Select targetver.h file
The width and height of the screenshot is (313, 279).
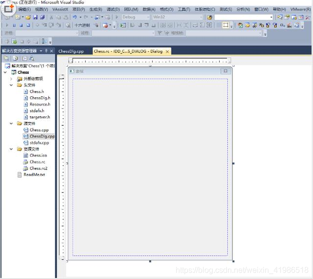40,117
